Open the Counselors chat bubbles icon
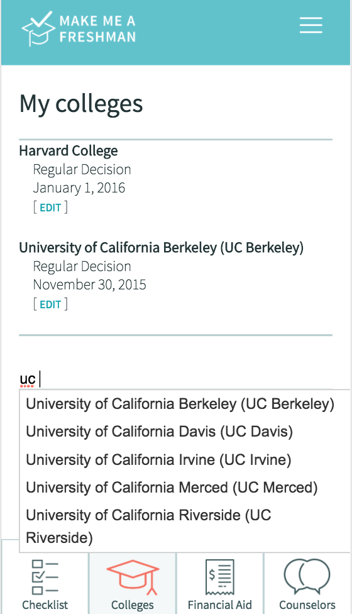 (307, 577)
